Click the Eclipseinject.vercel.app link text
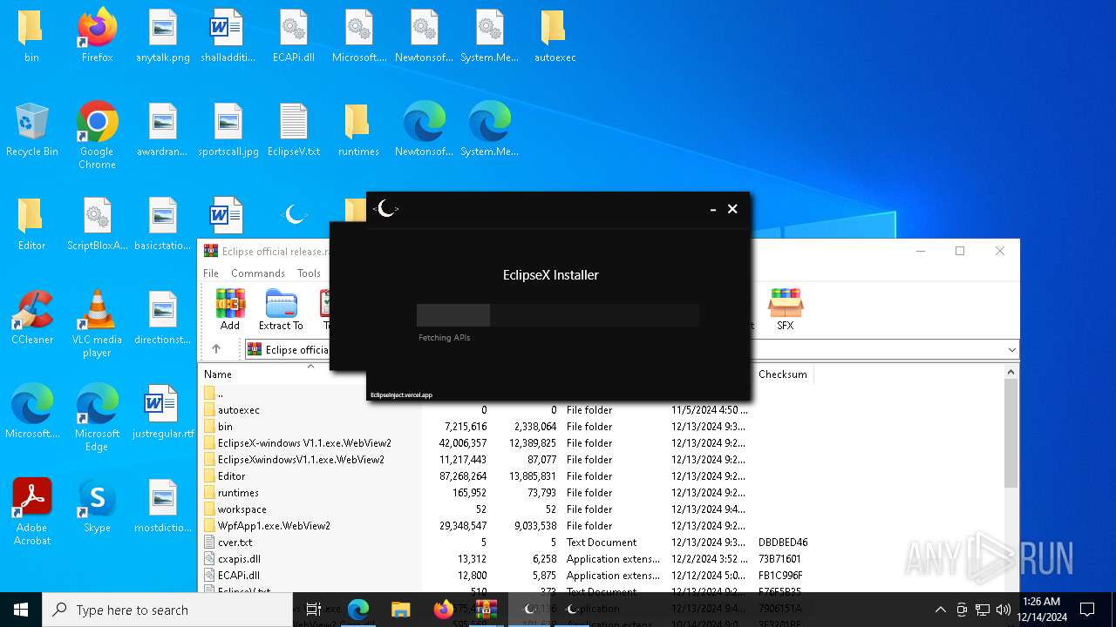The height and width of the screenshot is (627, 1116). (401, 395)
